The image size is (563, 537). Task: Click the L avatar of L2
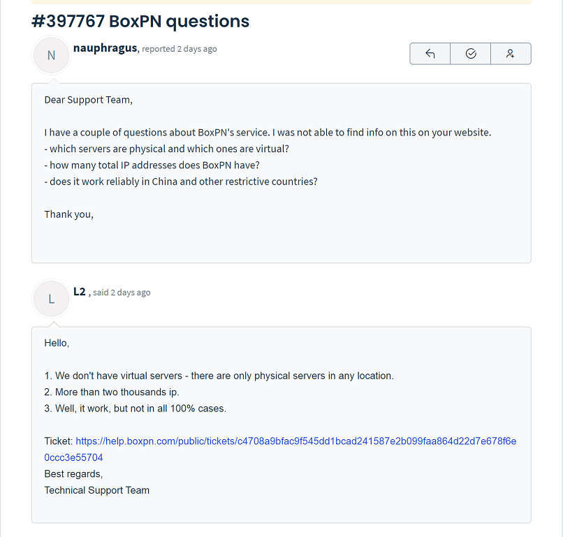(x=52, y=299)
